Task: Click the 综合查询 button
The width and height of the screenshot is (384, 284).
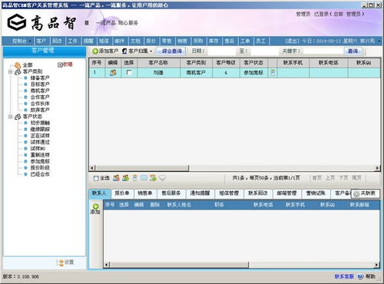Action: tap(171, 51)
